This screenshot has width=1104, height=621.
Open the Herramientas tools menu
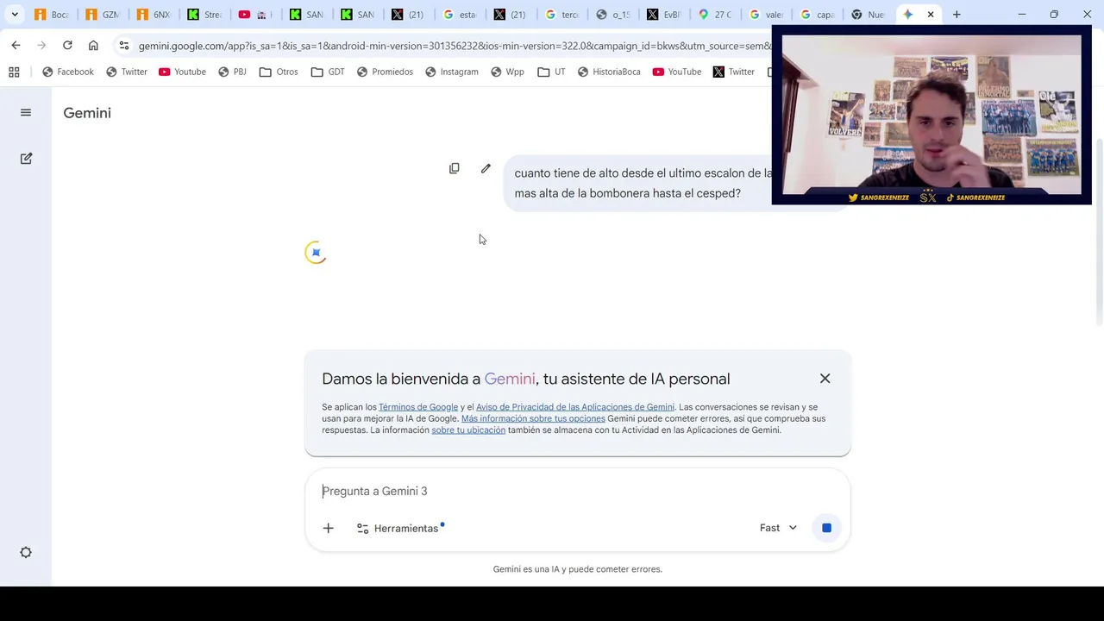click(399, 528)
